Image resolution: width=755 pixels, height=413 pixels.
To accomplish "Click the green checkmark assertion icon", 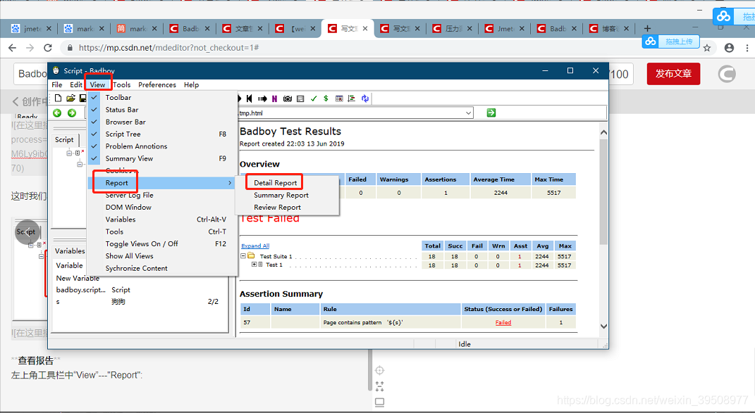I will pos(314,99).
